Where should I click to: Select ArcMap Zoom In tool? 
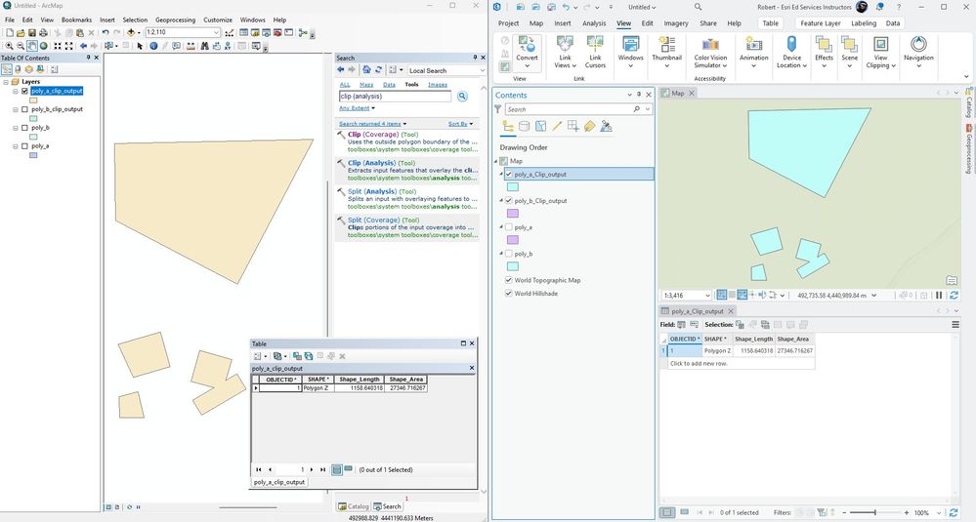[x=9, y=46]
